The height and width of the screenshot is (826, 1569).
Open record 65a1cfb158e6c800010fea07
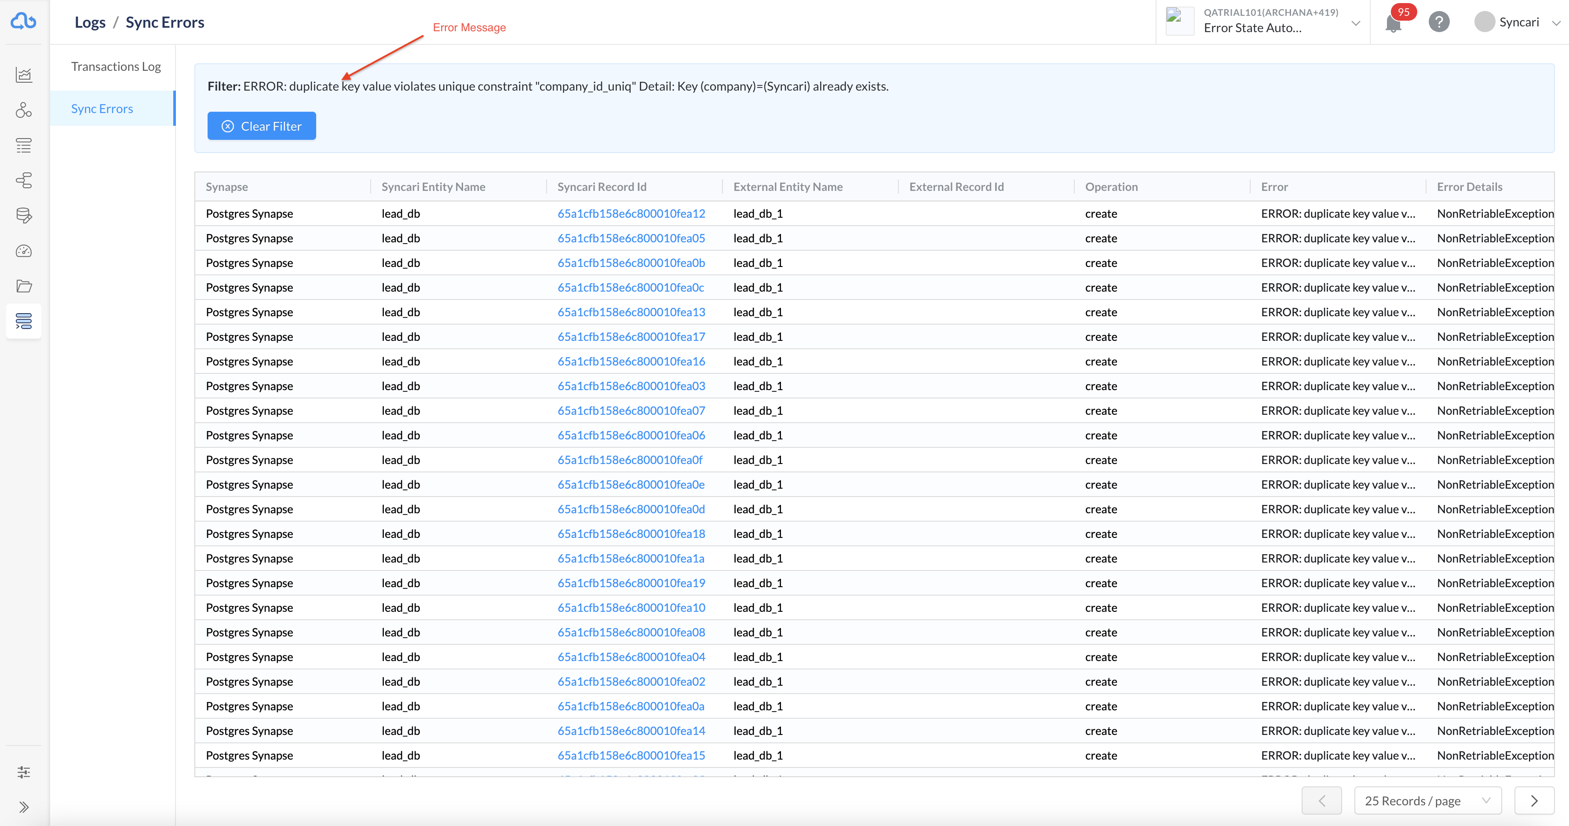coord(631,410)
